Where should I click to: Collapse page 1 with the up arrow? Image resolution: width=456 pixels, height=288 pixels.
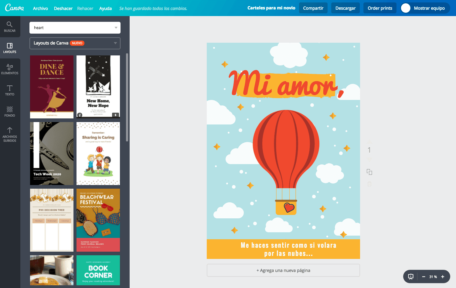point(369,141)
